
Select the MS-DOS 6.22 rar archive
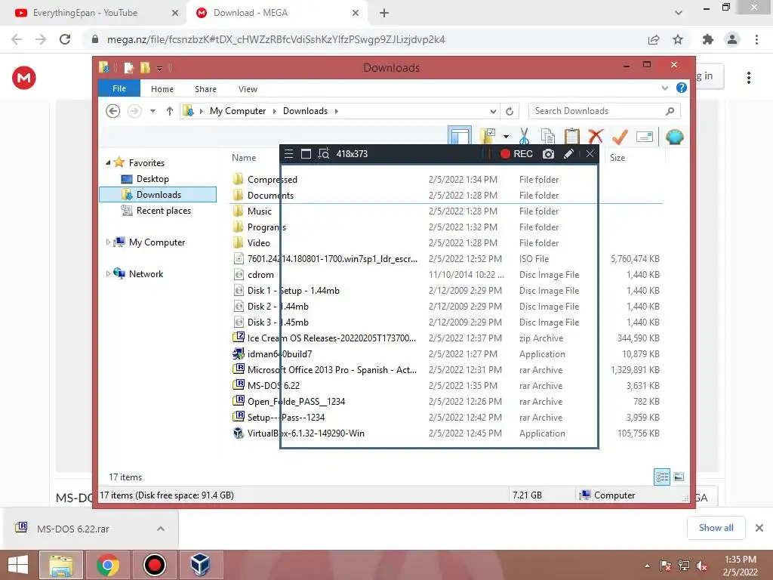click(273, 386)
